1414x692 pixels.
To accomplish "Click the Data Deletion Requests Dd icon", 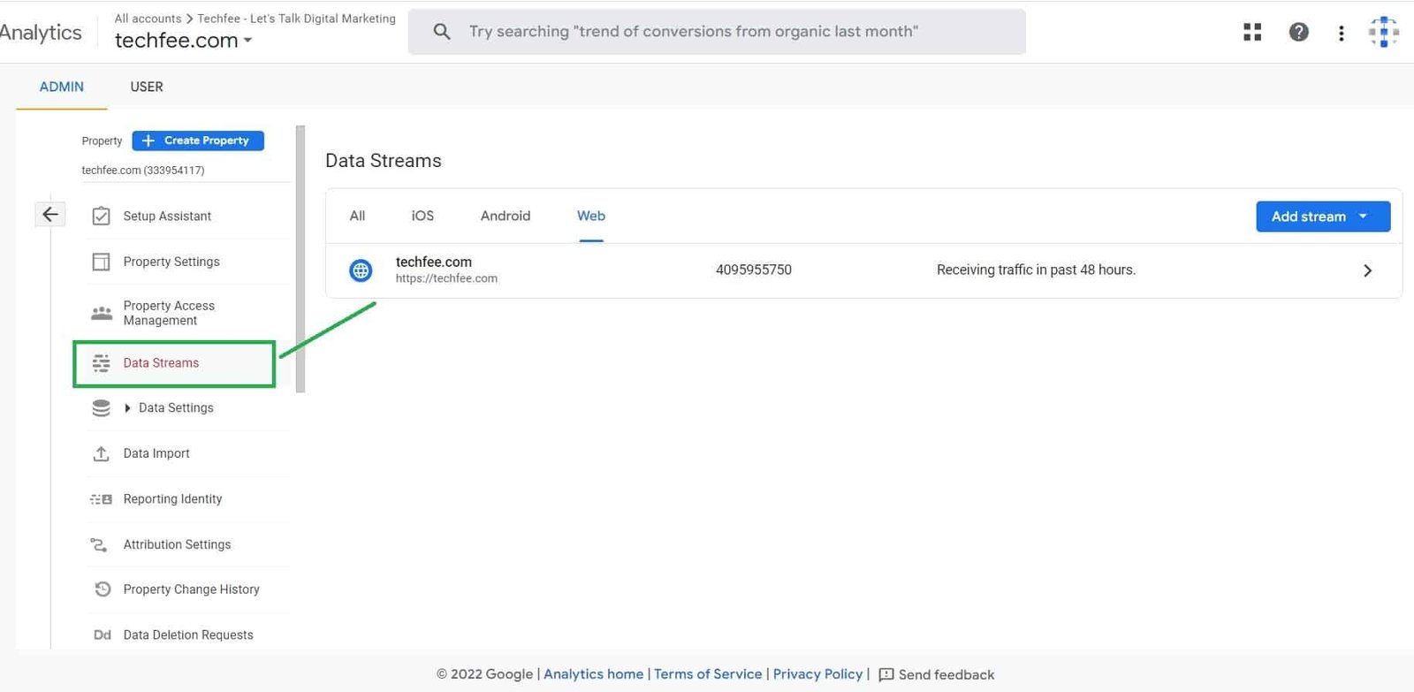I will 103,635.
